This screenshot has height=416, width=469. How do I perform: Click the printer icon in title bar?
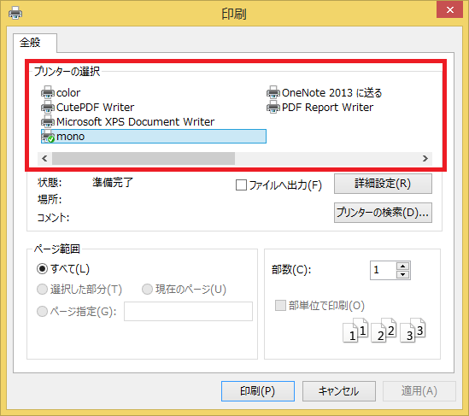tap(15, 13)
